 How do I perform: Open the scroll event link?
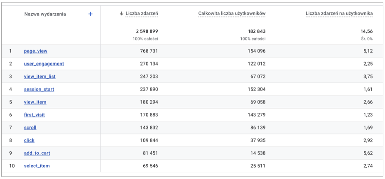point(30,128)
